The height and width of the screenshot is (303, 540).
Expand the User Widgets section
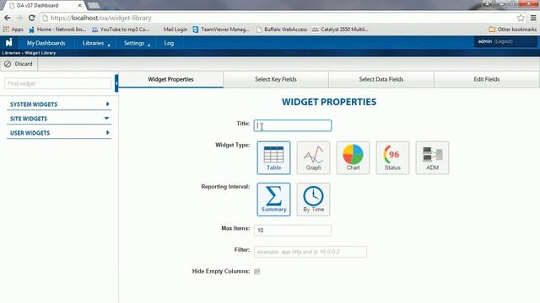[x=59, y=133]
